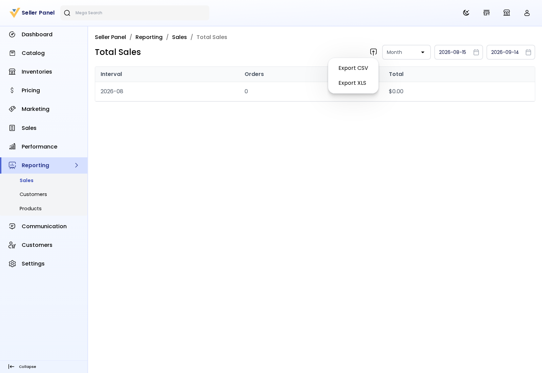Screen dimensions: 542x373
Task: Click the Marketing tag icon
Action: click(12, 109)
